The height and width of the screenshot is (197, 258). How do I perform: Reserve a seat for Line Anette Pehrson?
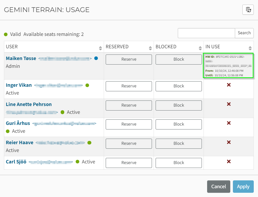129,105
